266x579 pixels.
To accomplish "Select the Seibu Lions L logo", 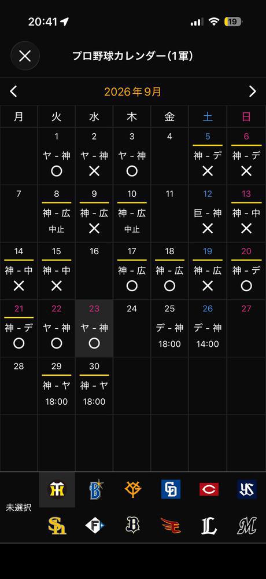I will point(209,526).
